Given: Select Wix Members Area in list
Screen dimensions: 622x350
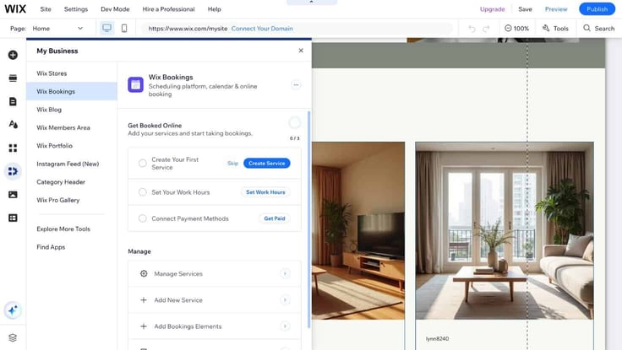Looking at the screenshot, I should pos(72,127).
